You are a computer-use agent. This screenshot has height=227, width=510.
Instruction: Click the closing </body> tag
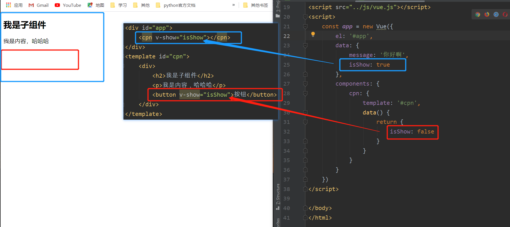tap(320, 208)
